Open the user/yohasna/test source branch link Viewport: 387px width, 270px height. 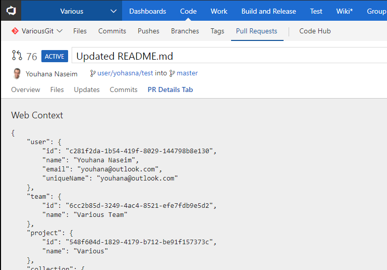125,73
